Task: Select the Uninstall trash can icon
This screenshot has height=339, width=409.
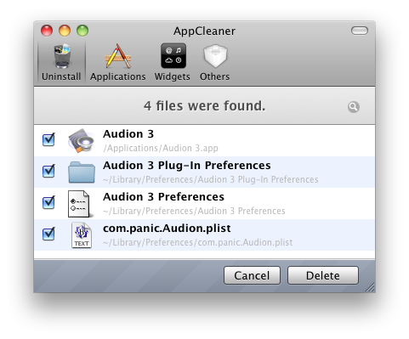Action: coord(62,56)
